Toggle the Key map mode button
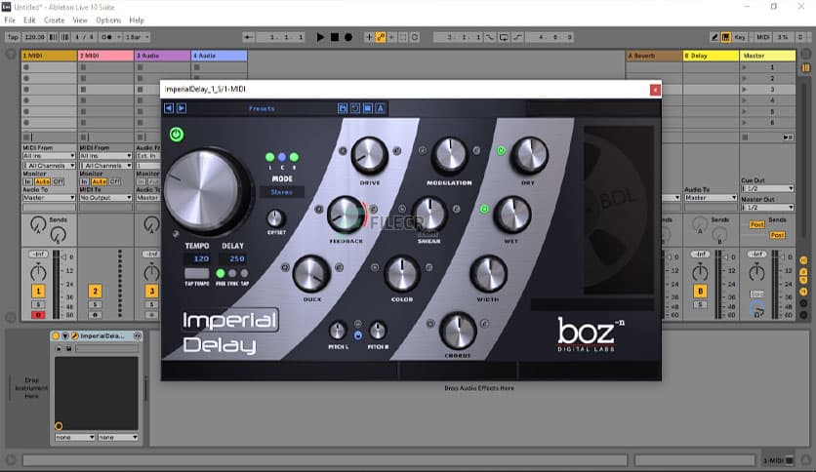Screen dimensions: 816x472 (740, 37)
